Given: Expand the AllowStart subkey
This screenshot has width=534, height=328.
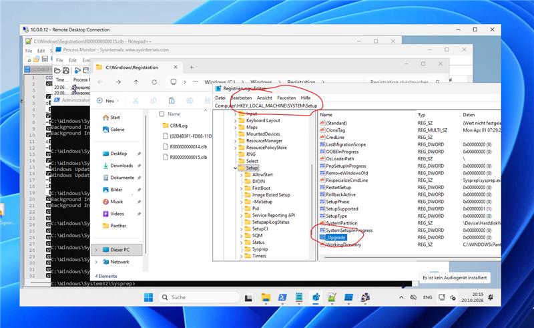Looking at the screenshot, I should (x=242, y=174).
